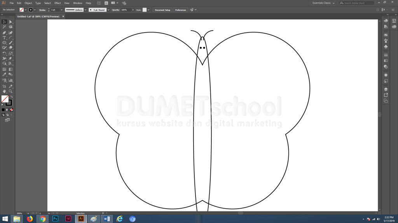Change screen mode button
Viewport: 398px width, 223px height.
pos(7,120)
